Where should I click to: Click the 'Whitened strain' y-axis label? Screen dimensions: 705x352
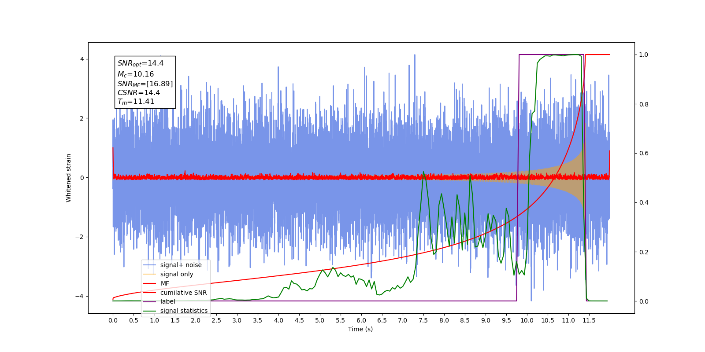[x=69, y=178]
